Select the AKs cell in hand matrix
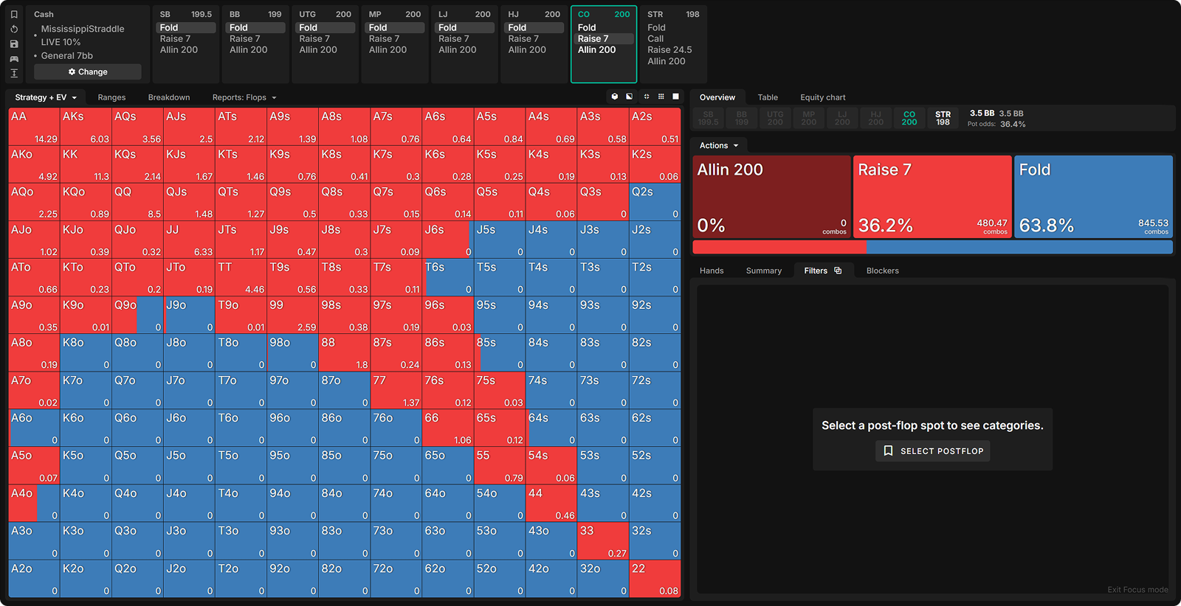This screenshot has width=1181, height=606. 86,127
